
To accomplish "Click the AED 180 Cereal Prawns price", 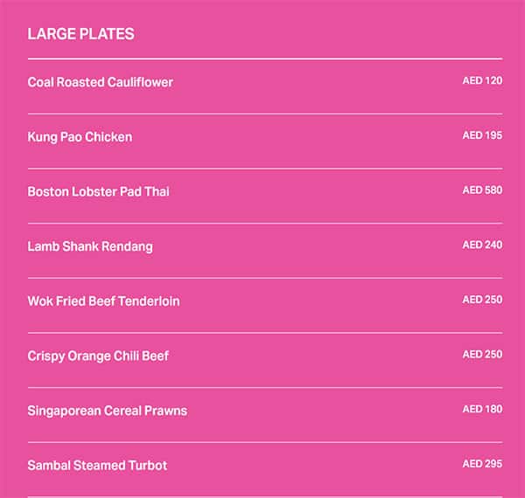I will pyautogui.click(x=482, y=409).
